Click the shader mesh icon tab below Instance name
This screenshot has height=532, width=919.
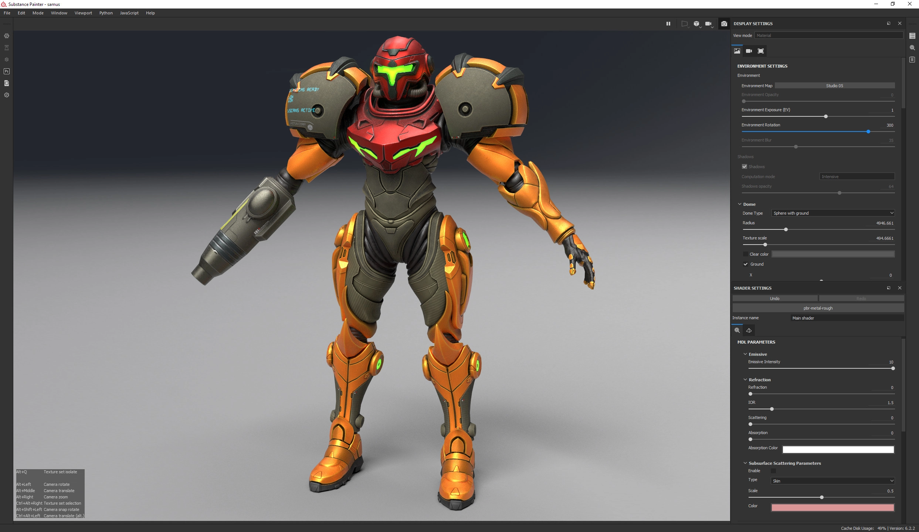click(x=749, y=330)
